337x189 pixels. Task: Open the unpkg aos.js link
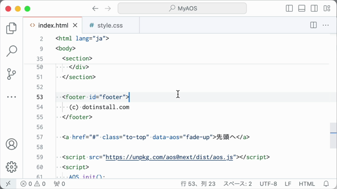[x=169, y=157]
